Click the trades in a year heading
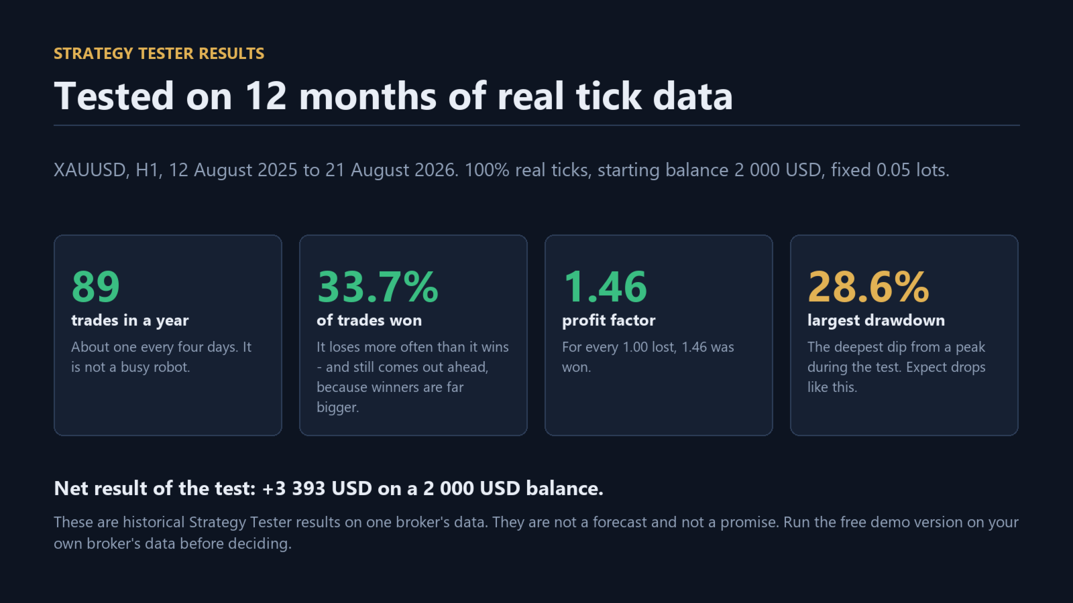The height and width of the screenshot is (603, 1073). (x=130, y=320)
